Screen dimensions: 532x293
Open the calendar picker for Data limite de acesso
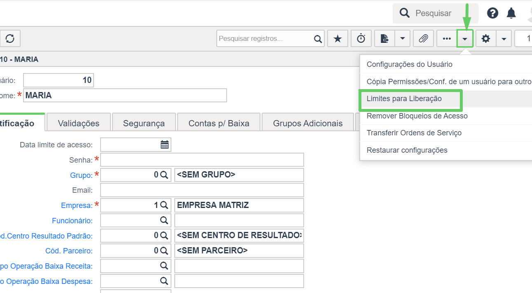coord(164,144)
